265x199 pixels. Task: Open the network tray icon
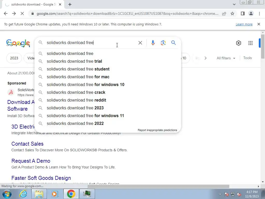click(233, 194)
